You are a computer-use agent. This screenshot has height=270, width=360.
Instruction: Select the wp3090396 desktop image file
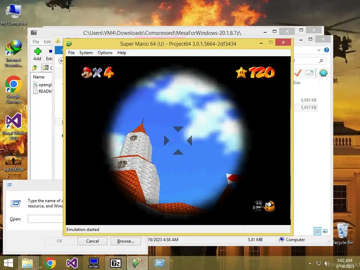(14, 163)
